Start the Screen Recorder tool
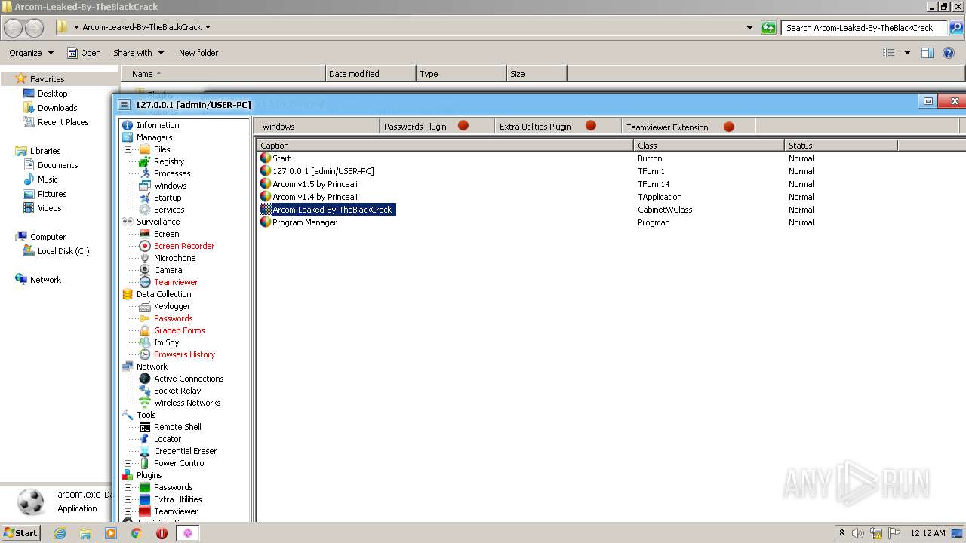 coord(184,246)
